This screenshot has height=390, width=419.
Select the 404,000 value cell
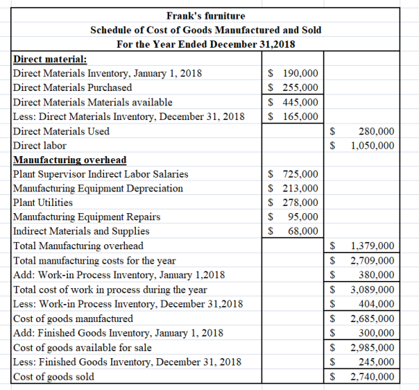(x=362, y=304)
